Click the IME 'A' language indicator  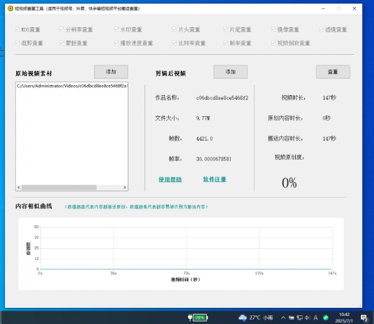coord(316,318)
